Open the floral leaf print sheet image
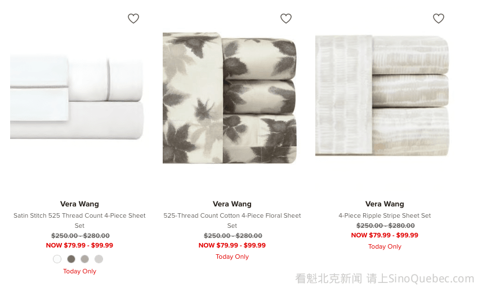 (x=230, y=98)
